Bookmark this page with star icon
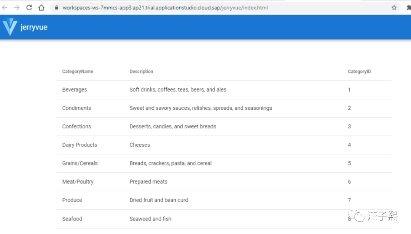411x234 pixels. click(394, 8)
